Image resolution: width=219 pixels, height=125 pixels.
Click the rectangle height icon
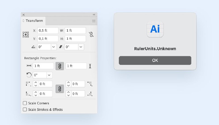click(90, 66)
